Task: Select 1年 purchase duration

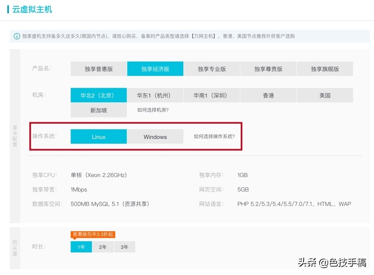Action: tap(81, 247)
